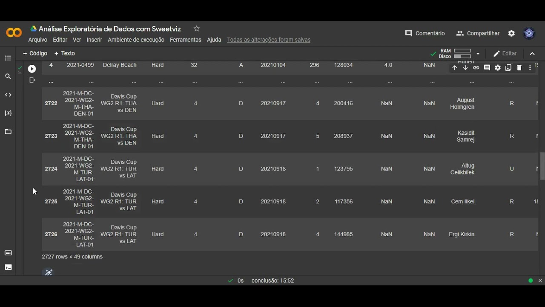The width and height of the screenshot is (545, 307).
Task: Click the Editar mode button
Action: click(505, 53)
